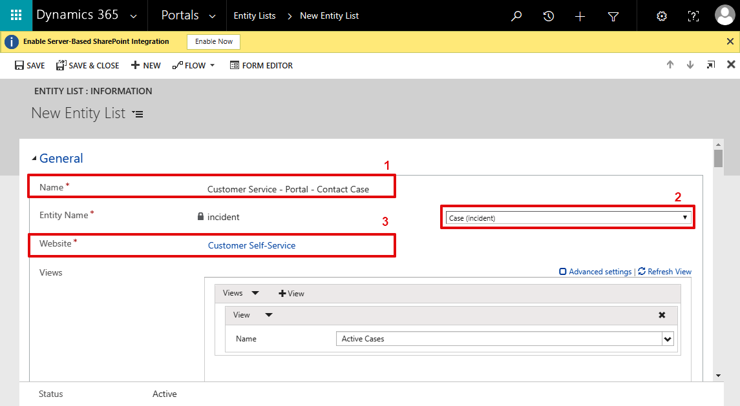
Task: Click New in the command bar
Action: 146,66
